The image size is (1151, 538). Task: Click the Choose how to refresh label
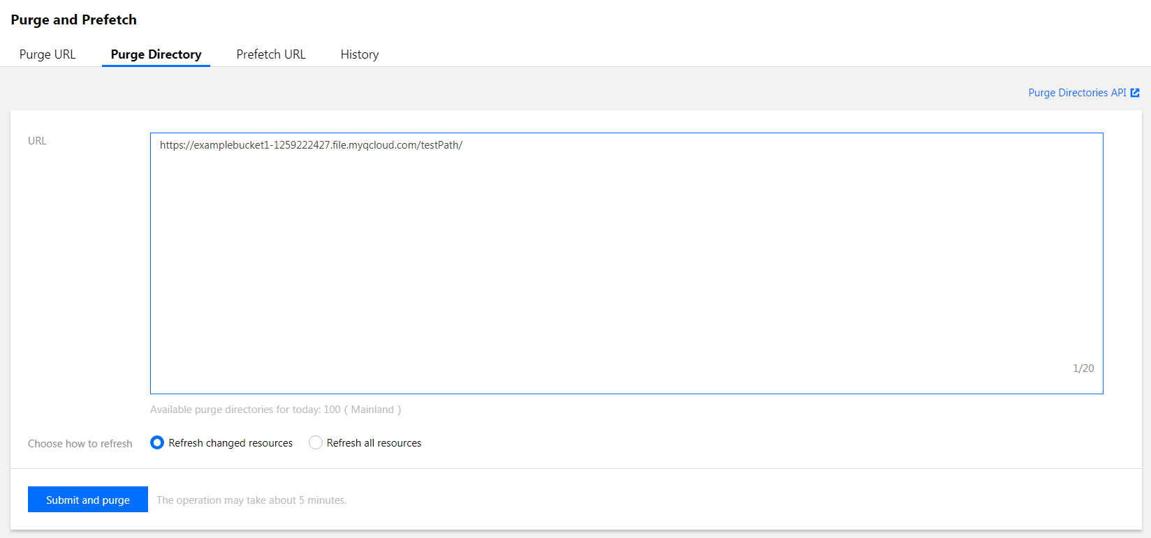coord(80,444)
